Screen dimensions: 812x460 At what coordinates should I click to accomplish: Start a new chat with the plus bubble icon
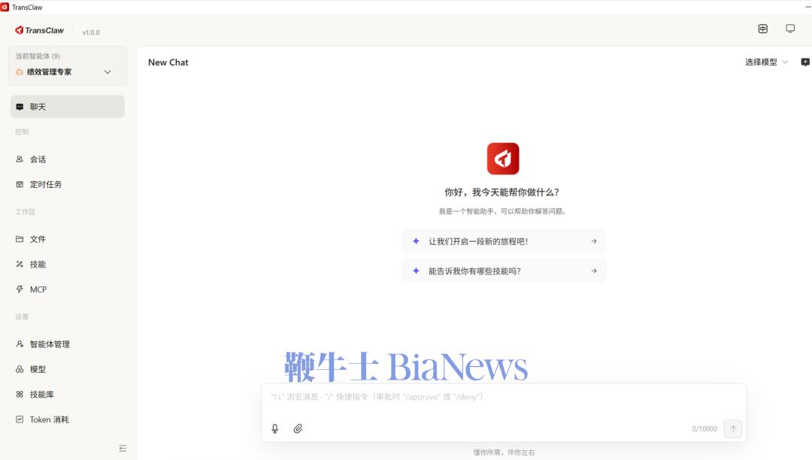click(805, 62)
